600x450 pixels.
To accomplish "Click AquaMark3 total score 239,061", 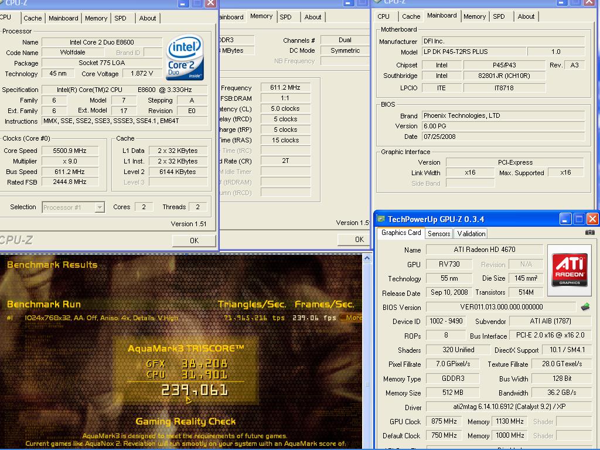I will 195,390.
